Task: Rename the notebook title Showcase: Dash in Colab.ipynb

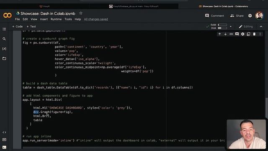Action: pyautogui.click(x=48, y=13)
